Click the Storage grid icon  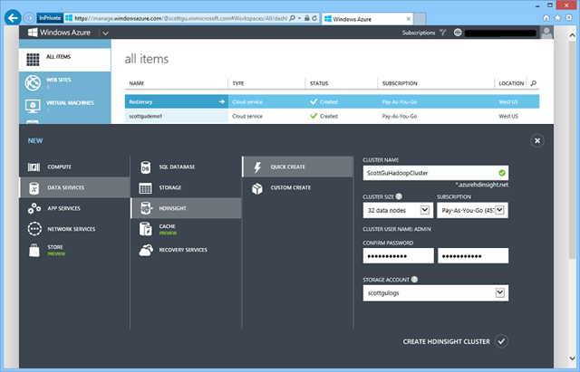(x=145, y=187)
